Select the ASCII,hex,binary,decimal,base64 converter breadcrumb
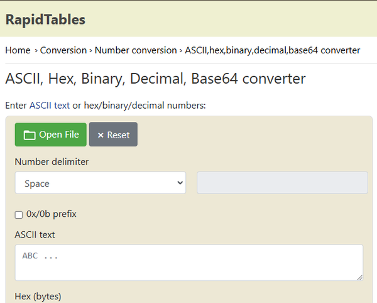The height and width of the screenshot is (303, 377). coord(272,50)
